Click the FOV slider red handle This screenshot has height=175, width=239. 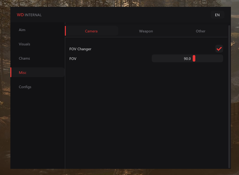click(194, 58)
